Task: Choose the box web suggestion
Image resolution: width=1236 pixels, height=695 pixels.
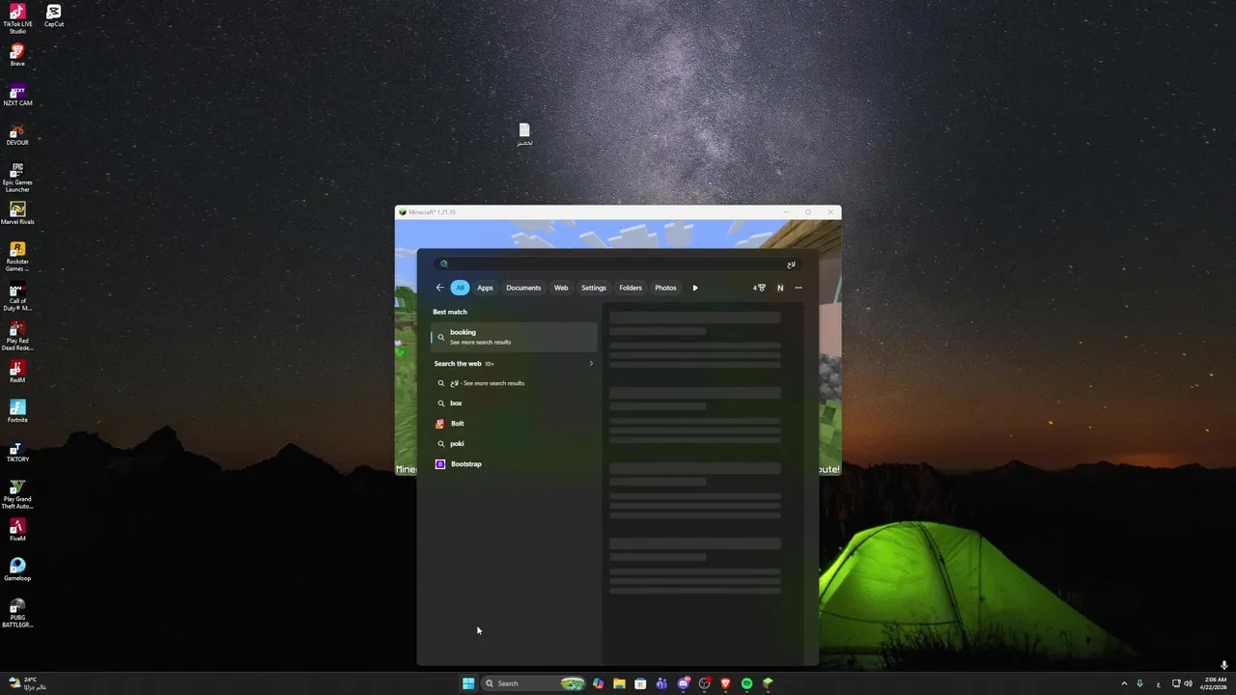Action: pyautogui.click(x=514, y=403)
